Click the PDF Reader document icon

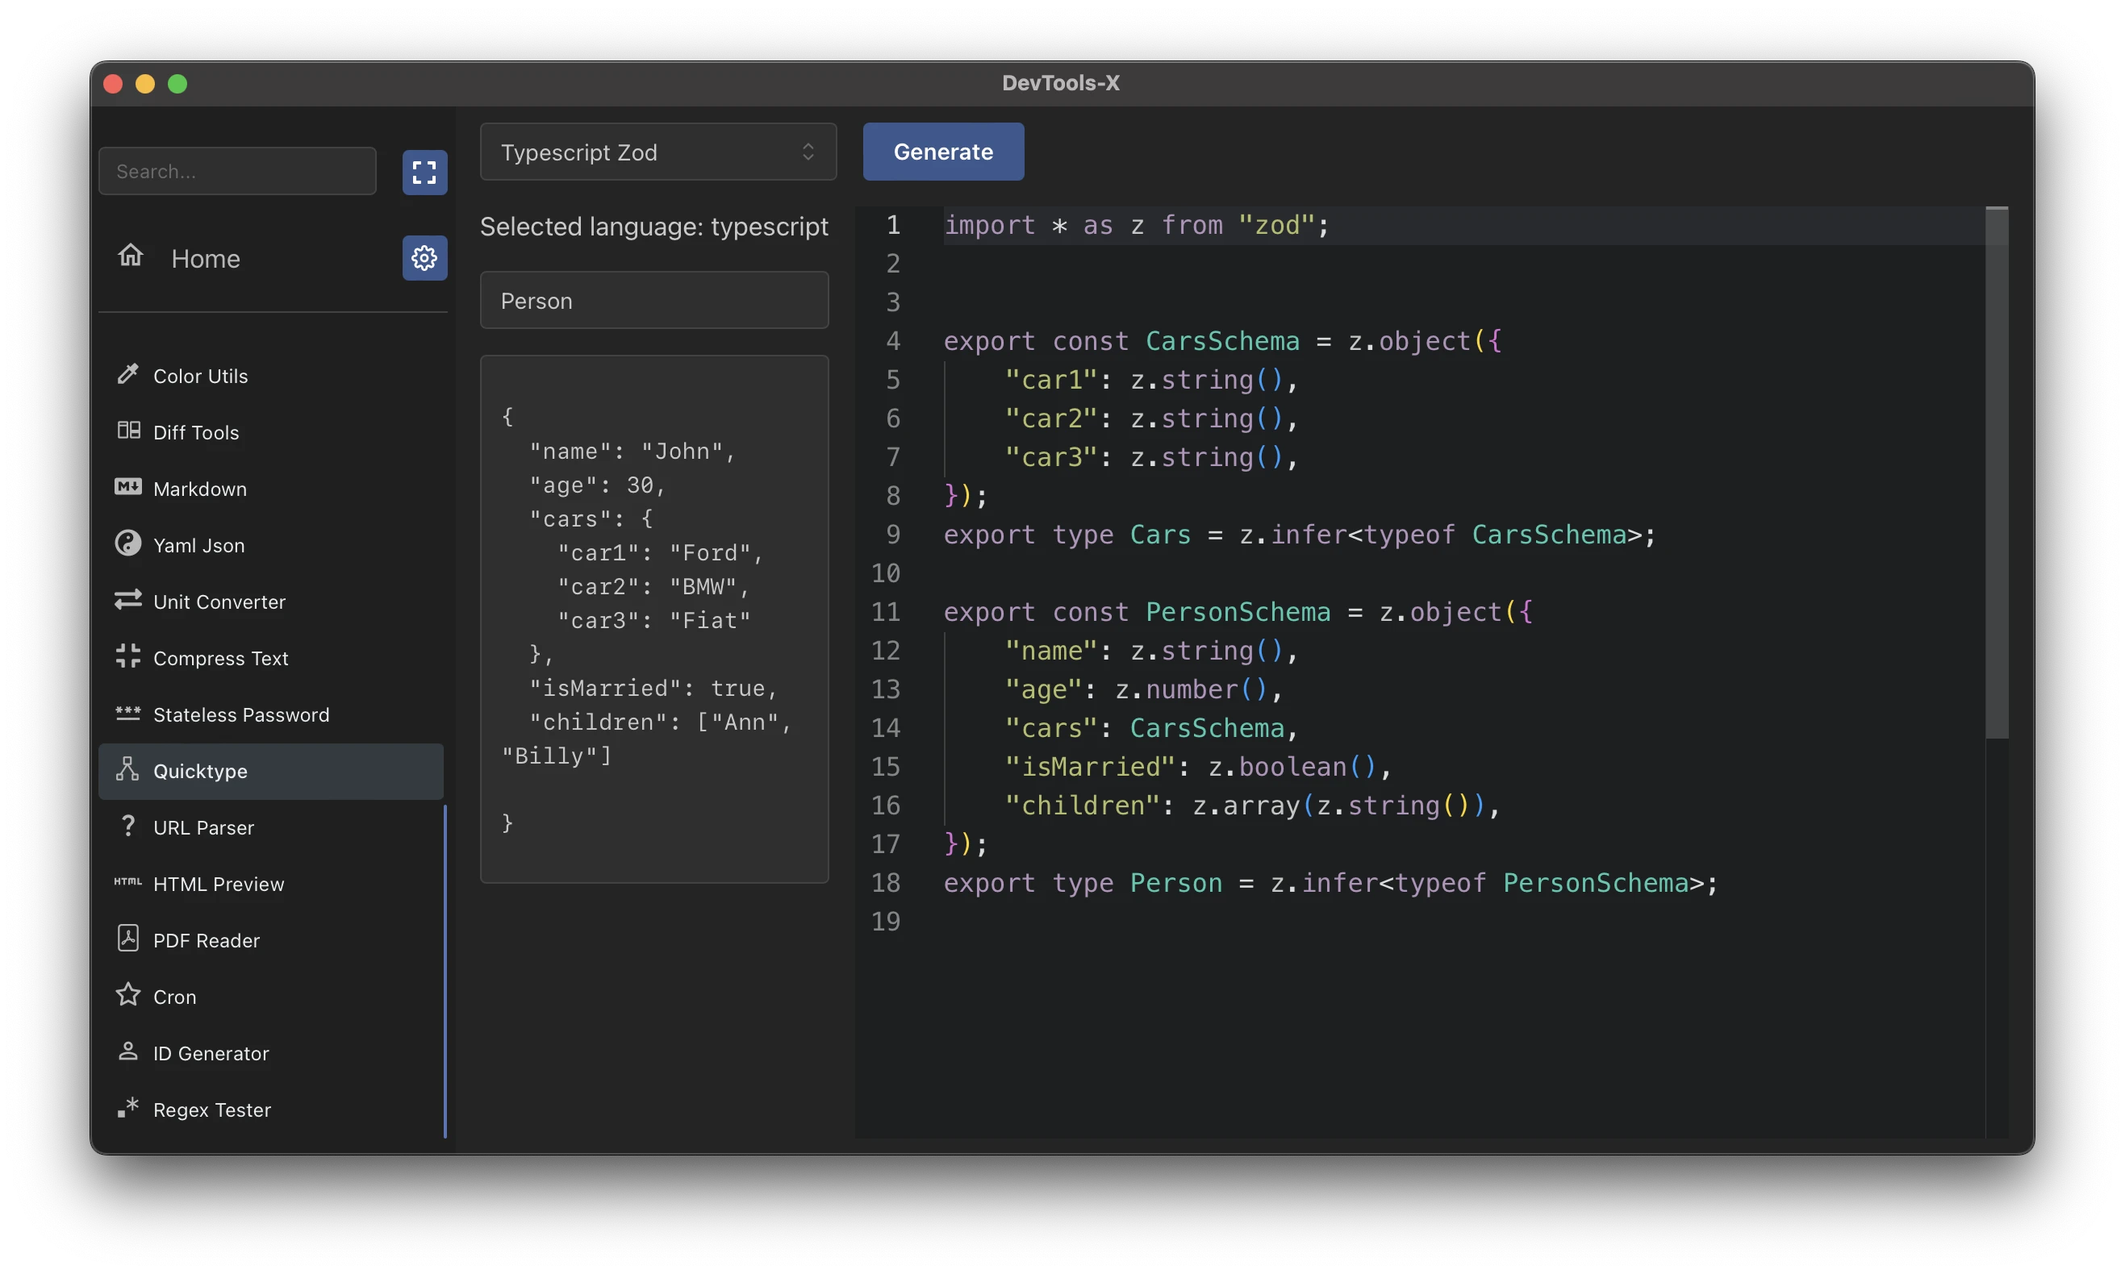click(128, 939)
